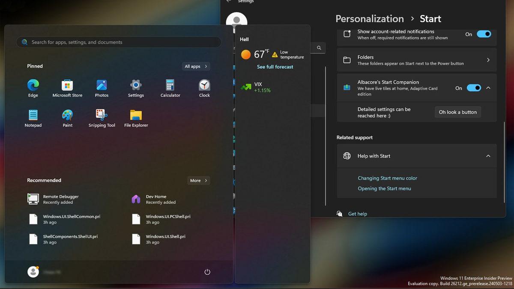Show more Recommended items
The height and width of the screenshot is (289, 514).
click(x=198, y=180)
